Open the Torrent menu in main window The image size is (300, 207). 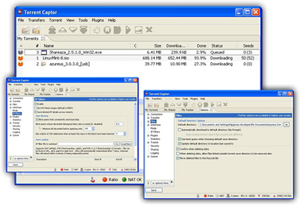pos(56,21)
